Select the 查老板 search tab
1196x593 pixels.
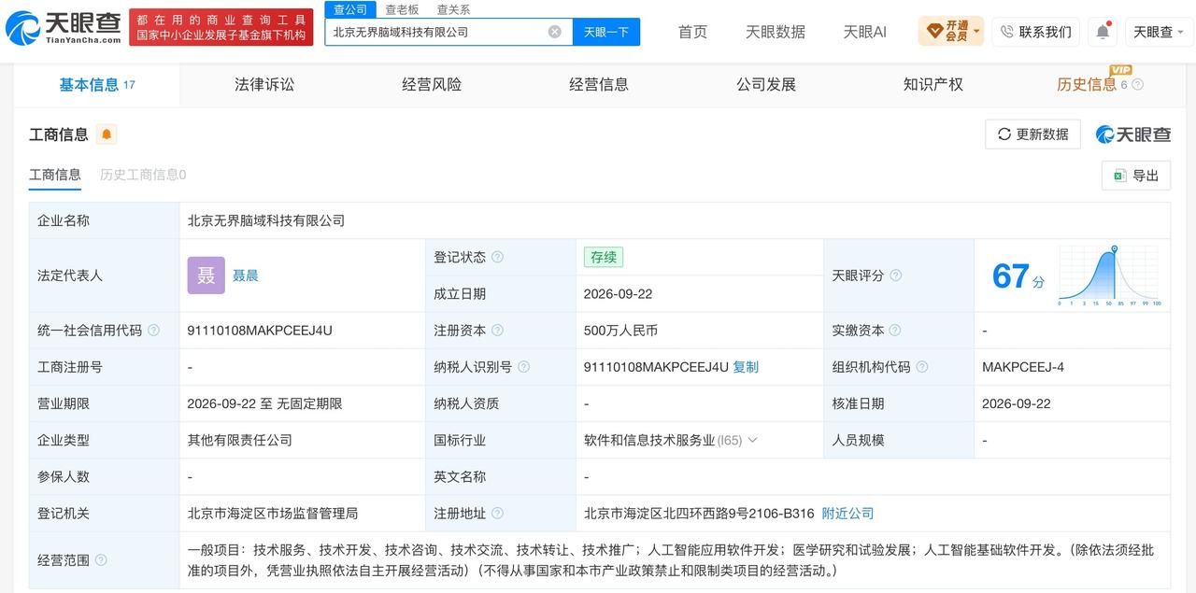(402, 9)
